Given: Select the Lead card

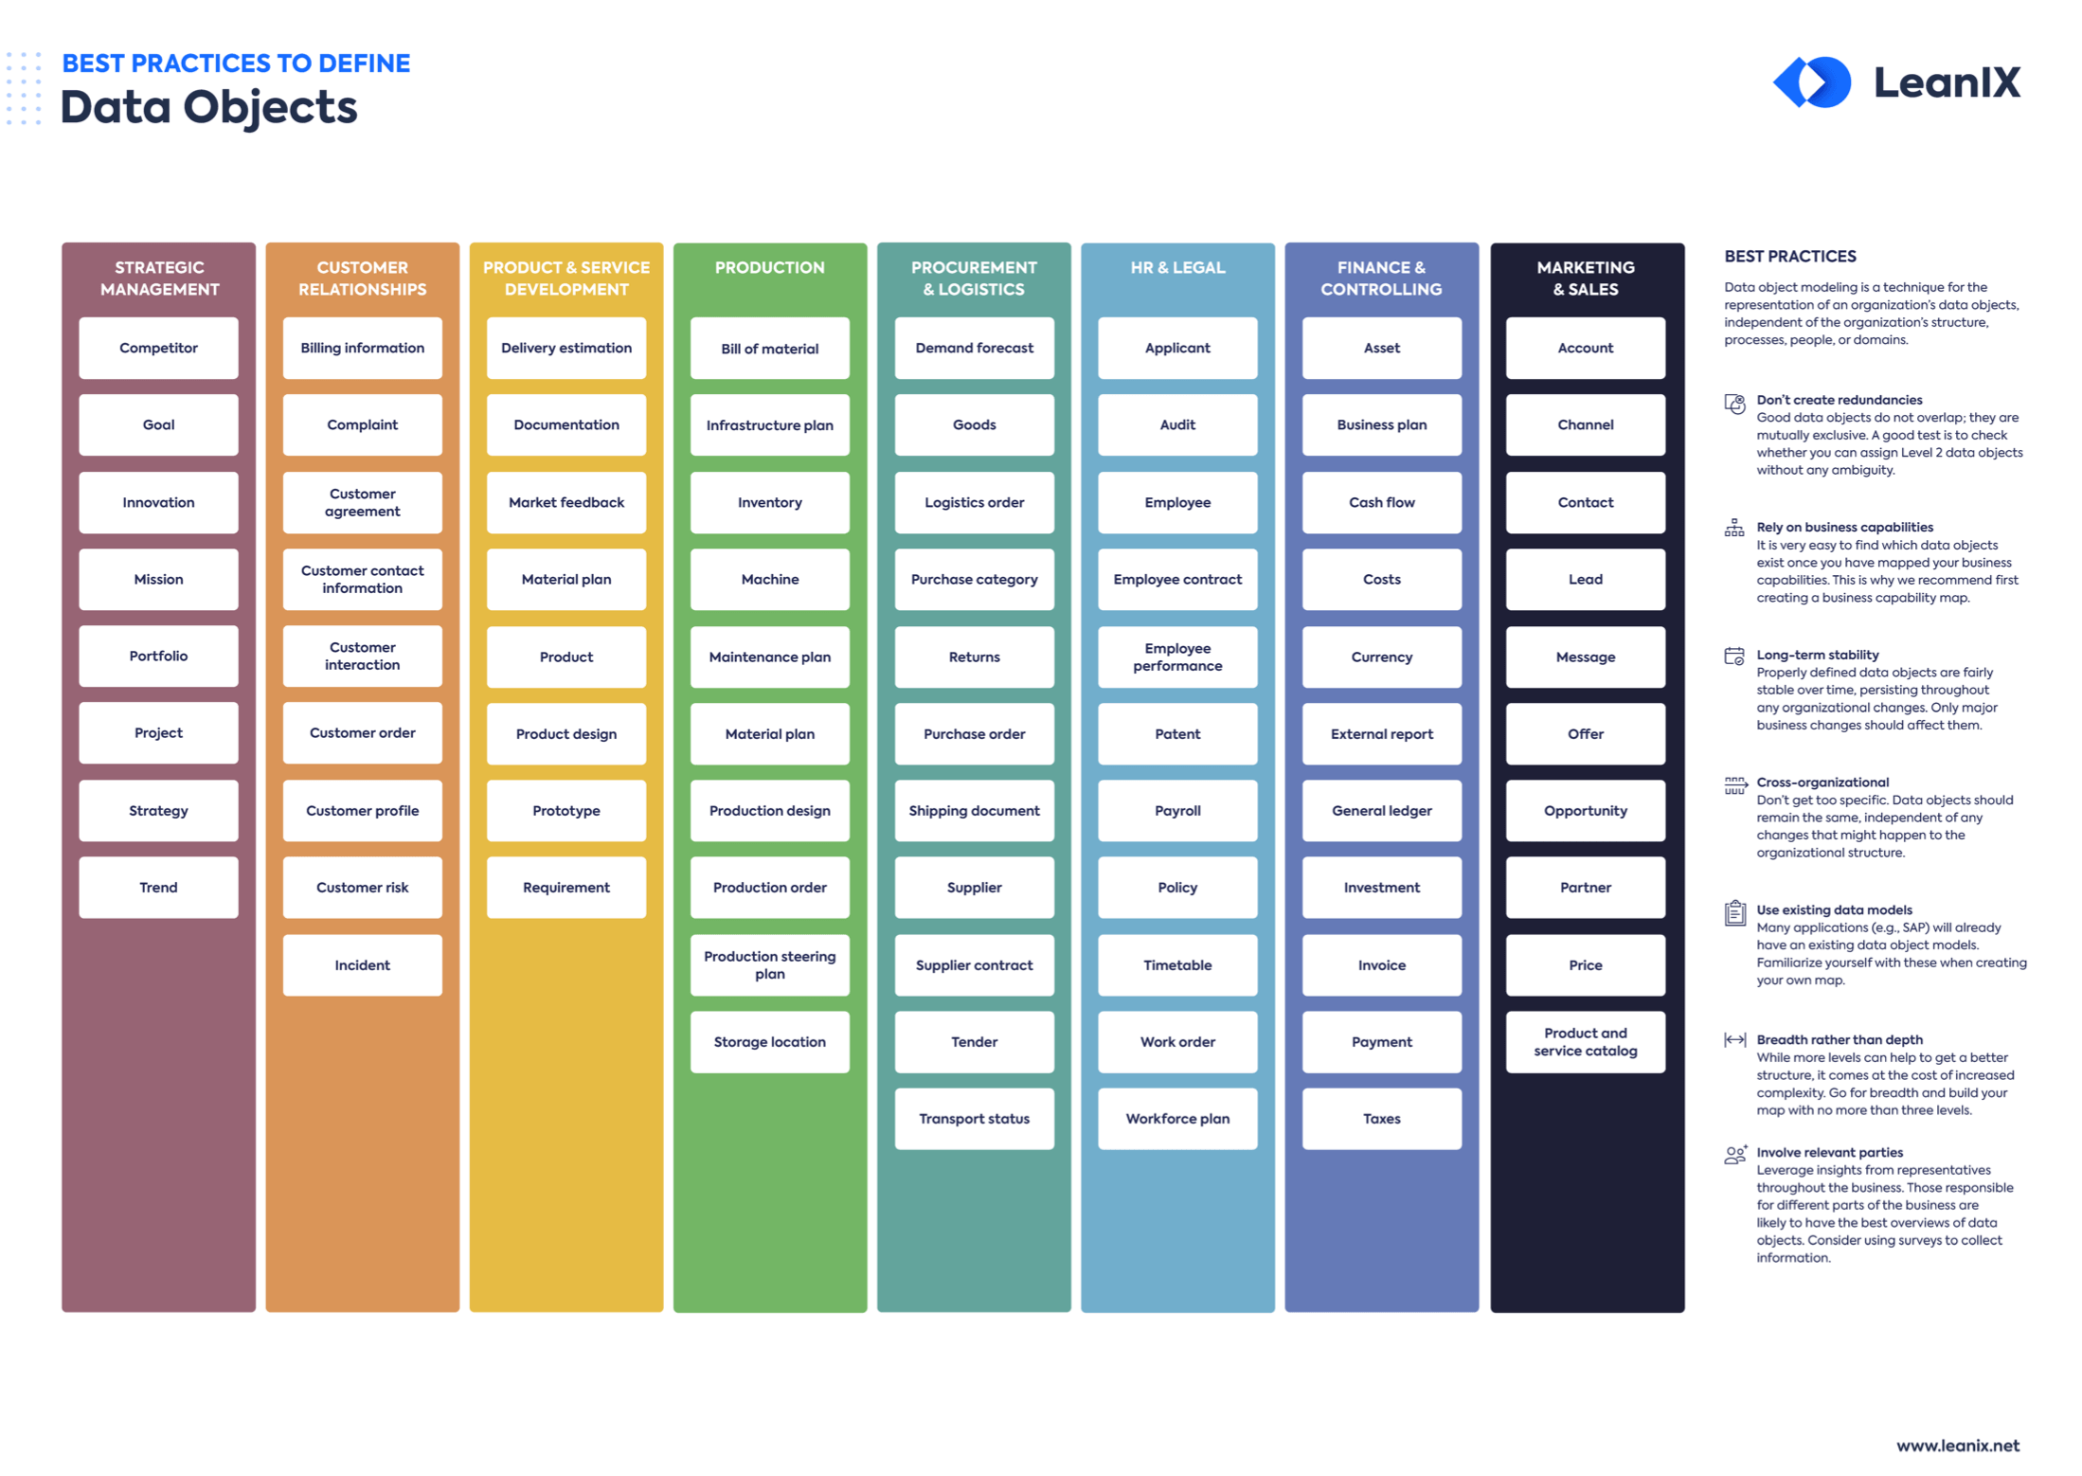Looking at the screenshot, I should click(1584, 579).
